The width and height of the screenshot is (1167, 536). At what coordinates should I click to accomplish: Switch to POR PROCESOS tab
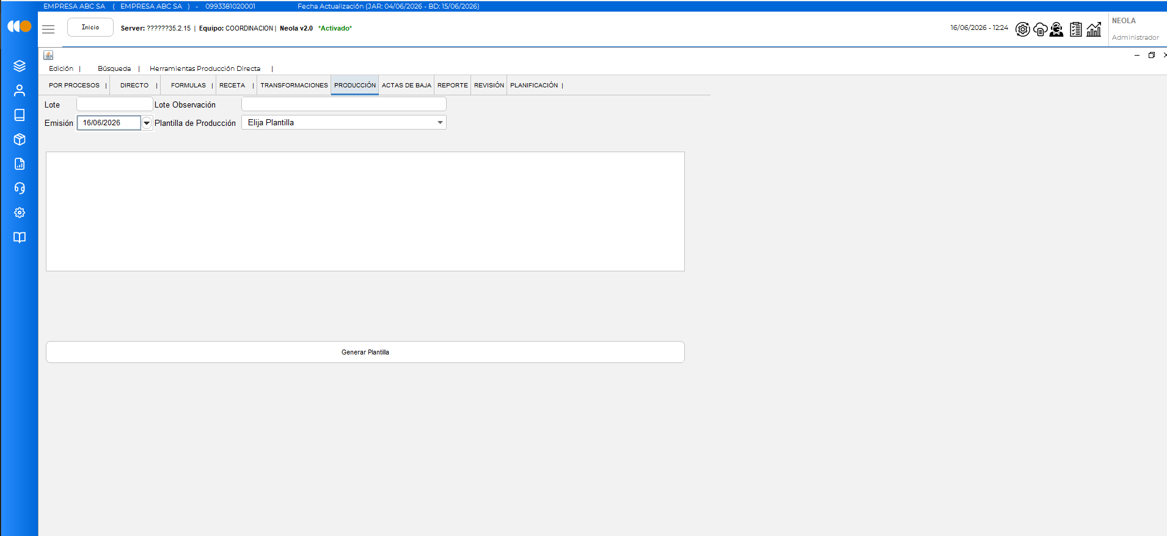click(74, 85)
